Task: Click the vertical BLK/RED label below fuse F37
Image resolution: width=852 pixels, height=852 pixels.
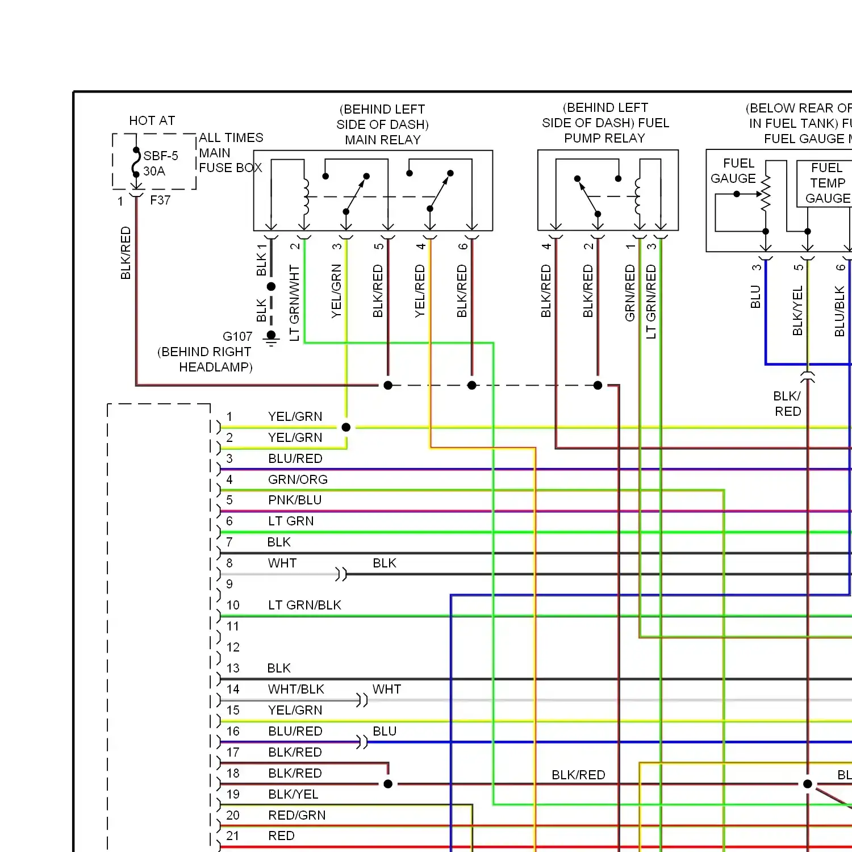Action: [x=126, y=253]
